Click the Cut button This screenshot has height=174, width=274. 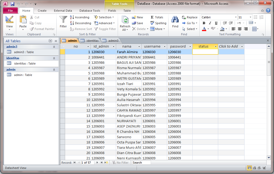point(35,17)
